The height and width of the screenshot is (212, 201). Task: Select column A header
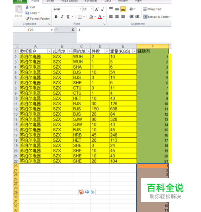(35, 47)
